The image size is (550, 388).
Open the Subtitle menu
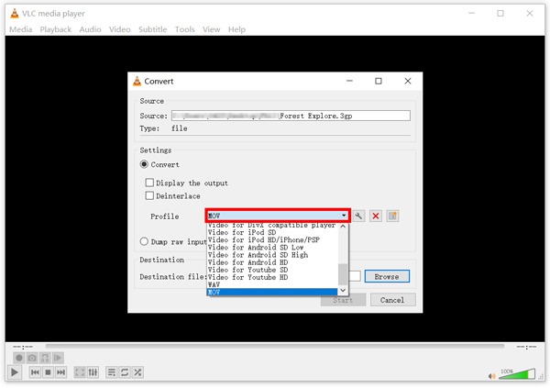[152, 29]
